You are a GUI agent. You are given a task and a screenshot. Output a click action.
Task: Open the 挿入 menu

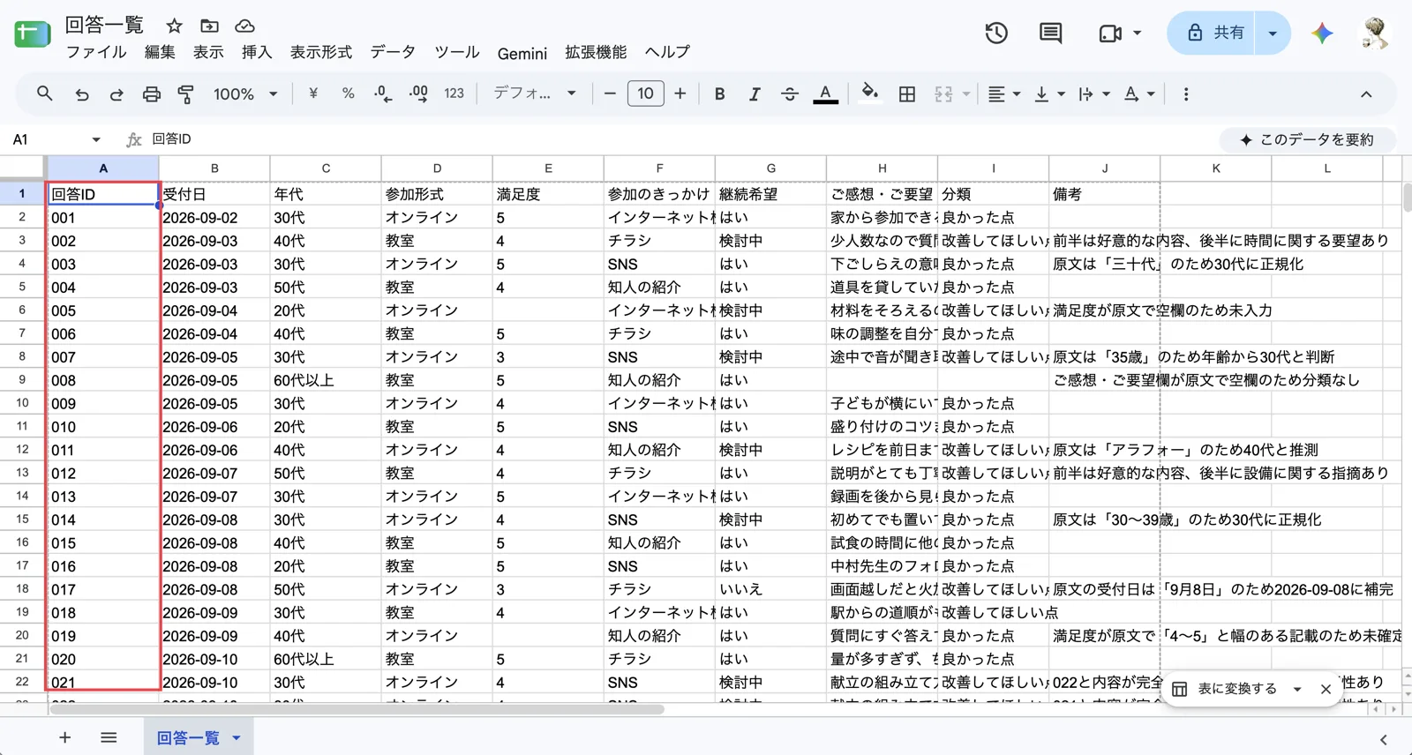coord(257,52)
